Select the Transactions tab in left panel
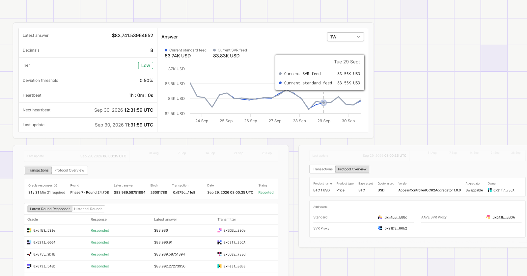527x276 pixels. coord(38,170)
